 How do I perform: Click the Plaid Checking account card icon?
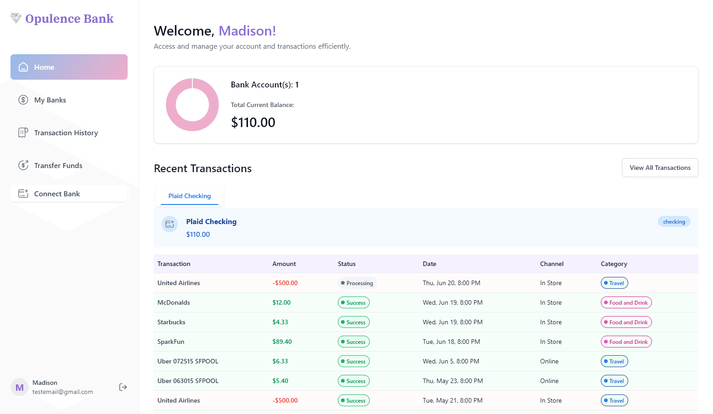click(x=170, y=224)
